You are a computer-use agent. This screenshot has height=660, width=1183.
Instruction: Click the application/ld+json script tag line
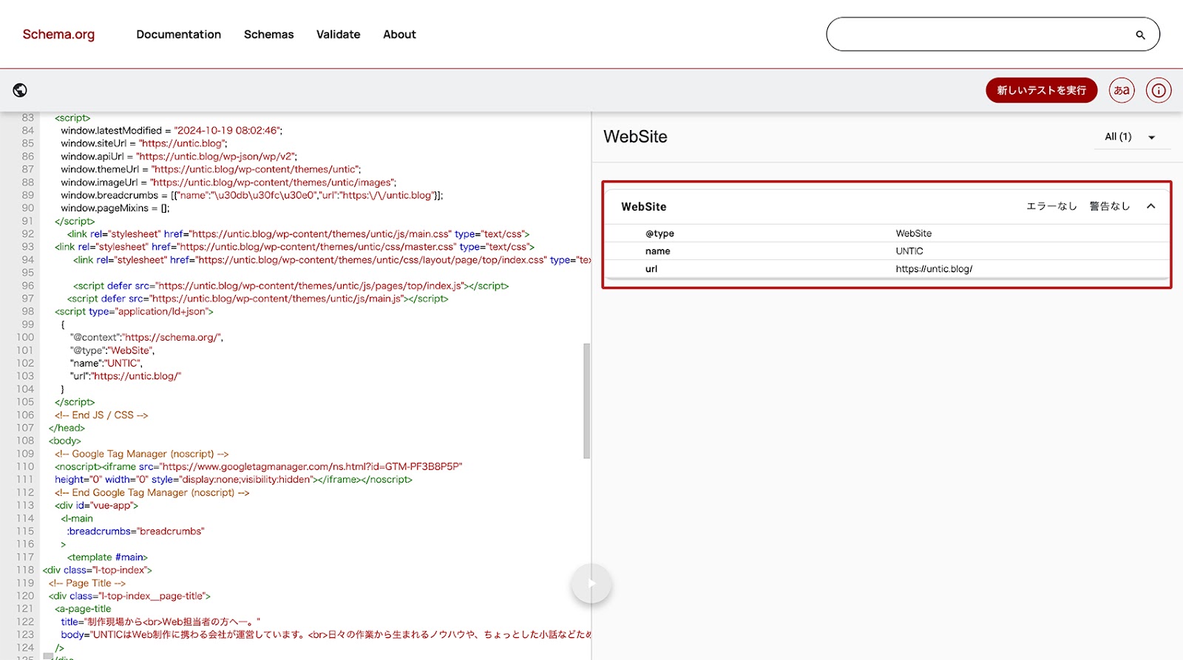pos(134,311)
